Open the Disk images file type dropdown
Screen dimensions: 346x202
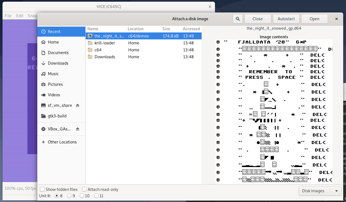click(320, 191)
